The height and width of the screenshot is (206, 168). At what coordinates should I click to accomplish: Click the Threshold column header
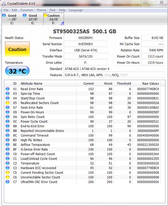coord(123,83)
